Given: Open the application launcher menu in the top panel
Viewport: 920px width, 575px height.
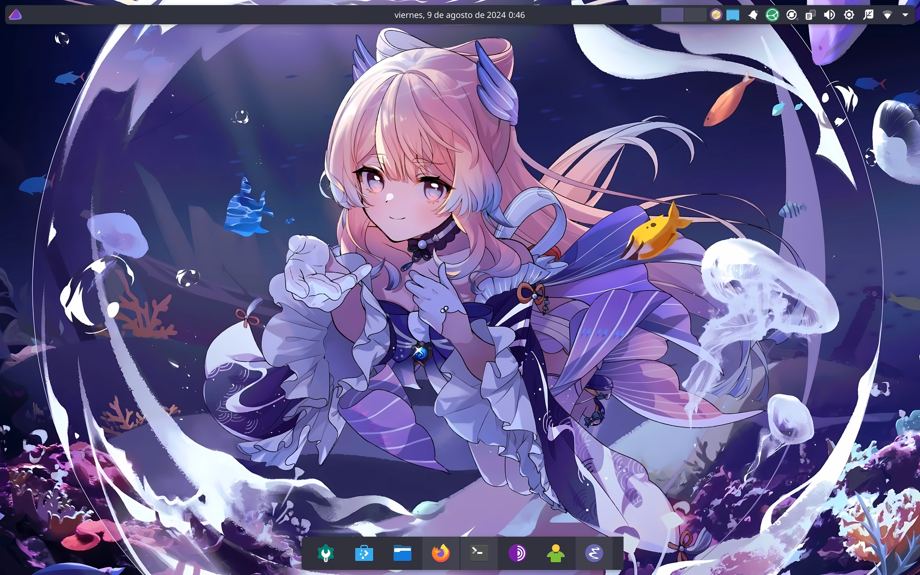Looking at the screenshot, I should pos(15,15).
